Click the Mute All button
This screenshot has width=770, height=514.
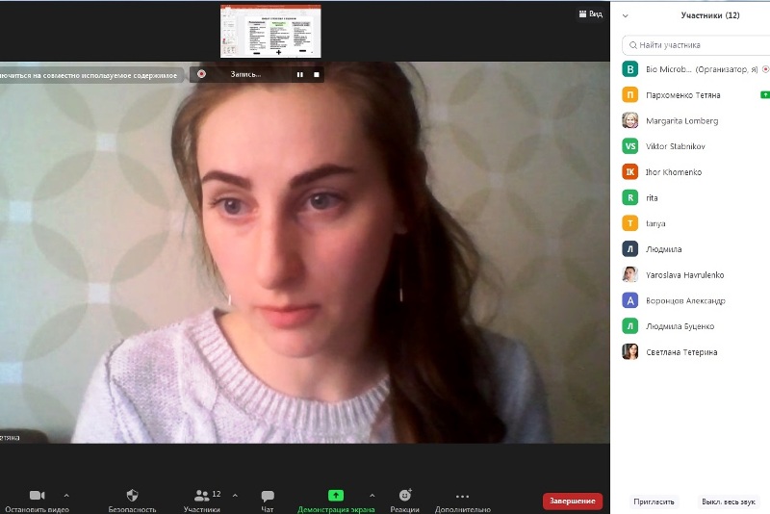click(729, 501)
